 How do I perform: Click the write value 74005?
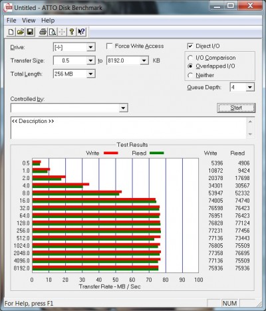tap(215, 201)
